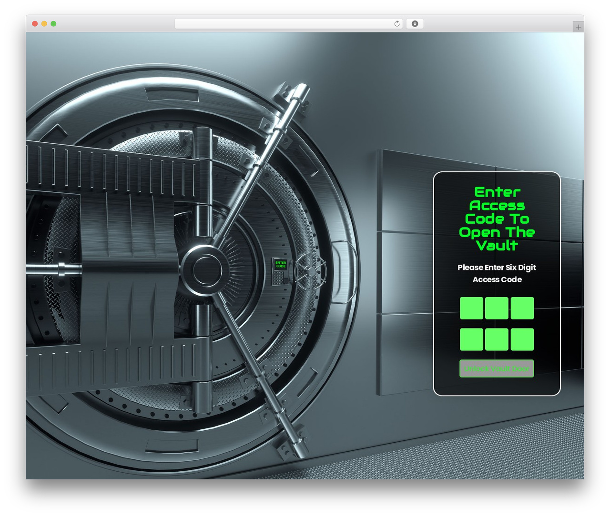Click the Unlock Vault Door button
Viewport: 610px width, 516px height.
pos(497,368)
